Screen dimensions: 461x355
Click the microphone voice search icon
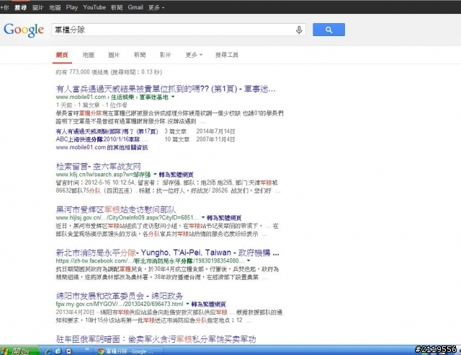coord(299,30)
